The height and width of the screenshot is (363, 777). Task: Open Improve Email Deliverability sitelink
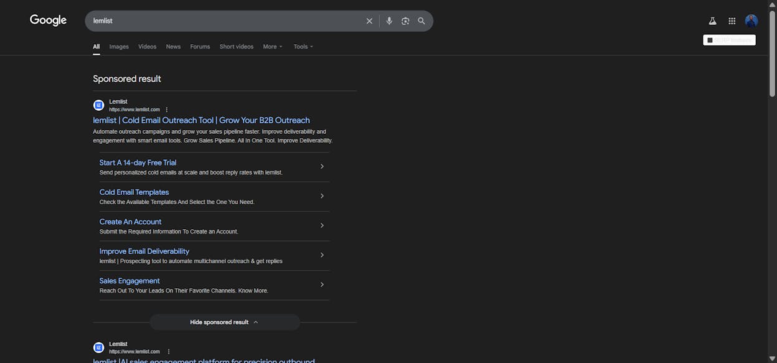coord(144,252)
